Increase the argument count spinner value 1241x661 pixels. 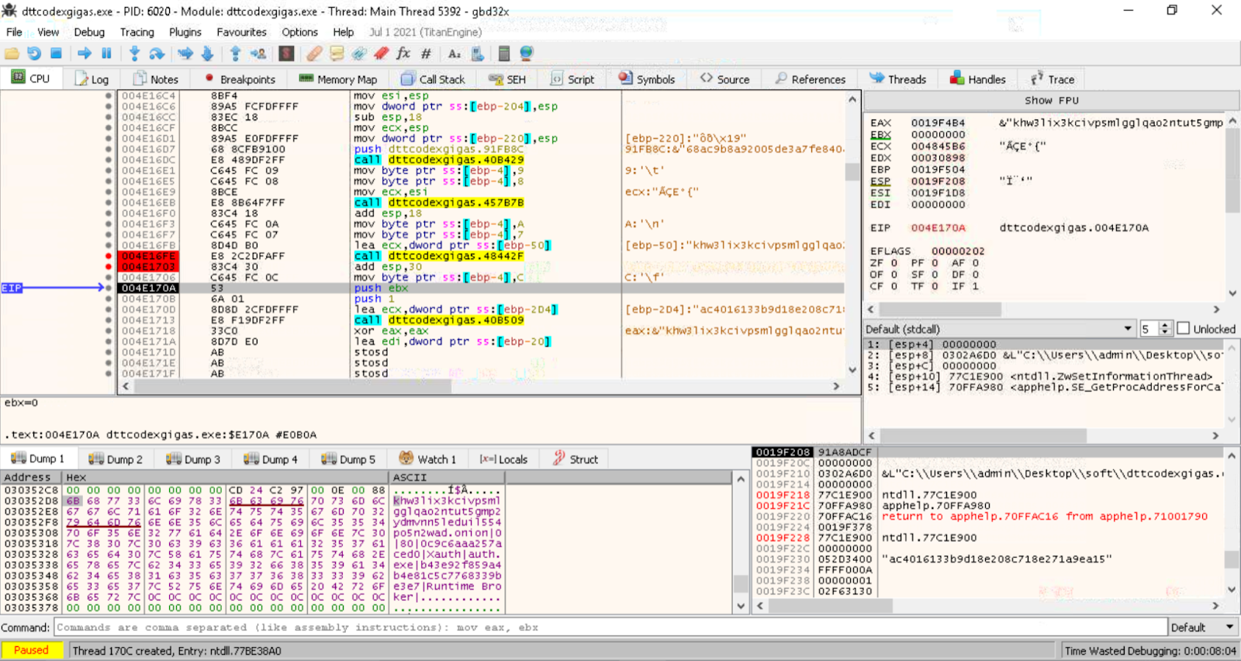tap(1164, 326)
